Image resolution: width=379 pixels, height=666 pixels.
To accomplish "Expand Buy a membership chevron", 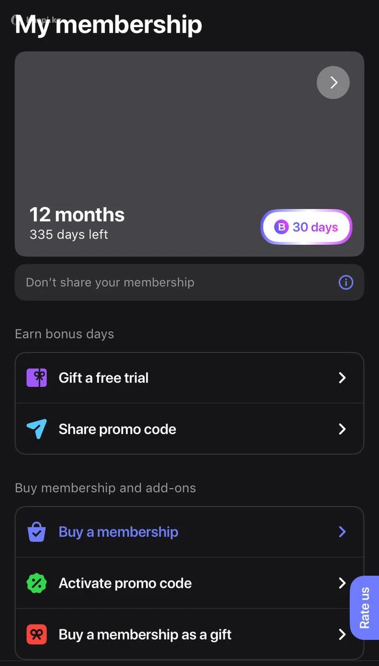I will (342, 532).
